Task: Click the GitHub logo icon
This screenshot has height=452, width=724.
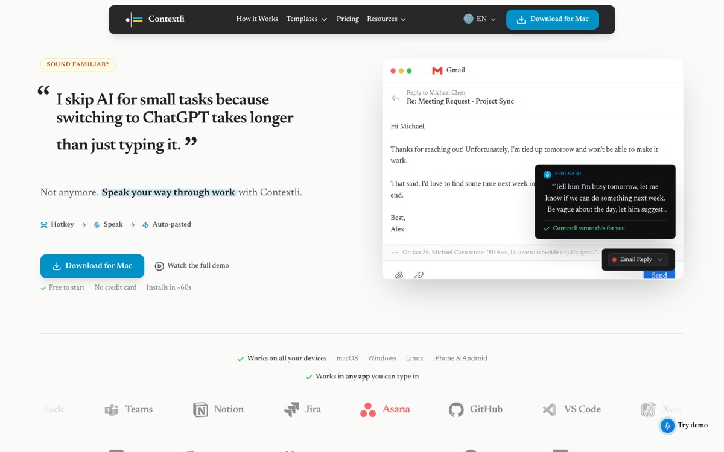Action: tap(457, 410)
